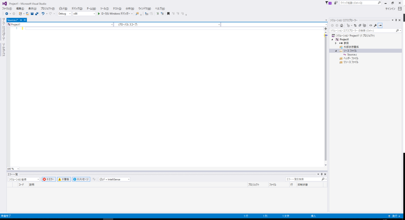405x220 pixels.
Task: Save the file with the floppy icon
Action: pyautogui.click(x=32, y=14)
